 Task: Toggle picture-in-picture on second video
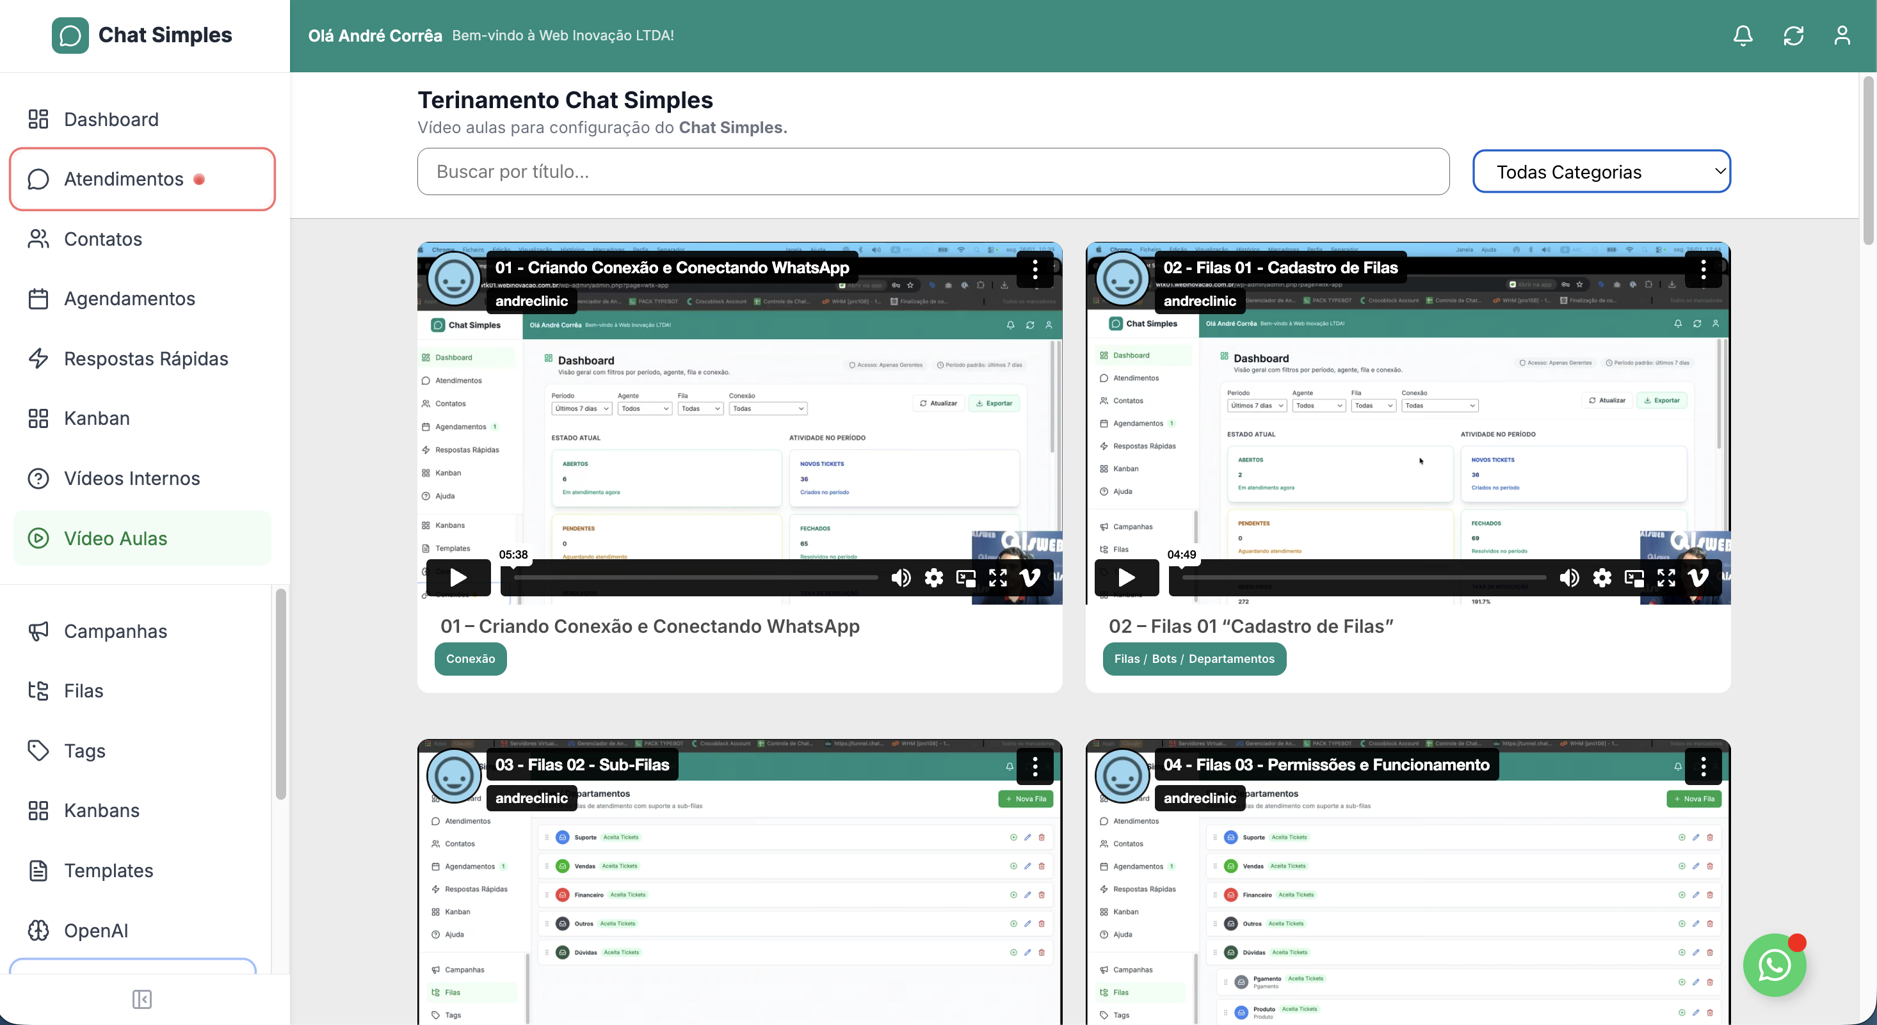click(1634, 578)
